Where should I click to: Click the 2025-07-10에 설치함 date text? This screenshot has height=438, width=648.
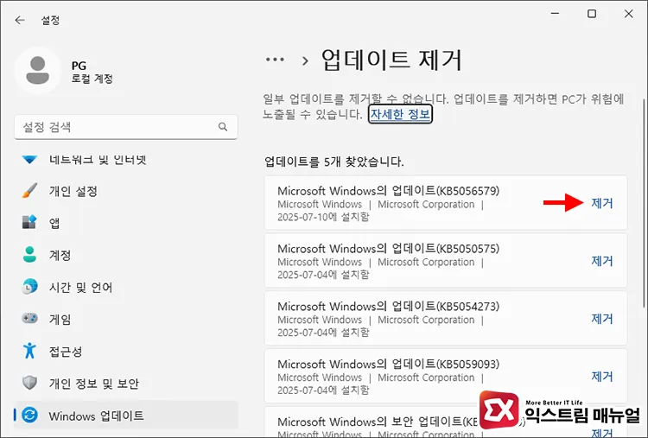click(x=323, y=217)
